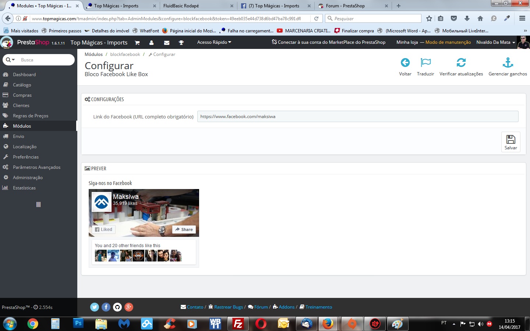Open the Opera browser from taskbar
The height and width of the screenshot is (331, 530).
(261, 324)
